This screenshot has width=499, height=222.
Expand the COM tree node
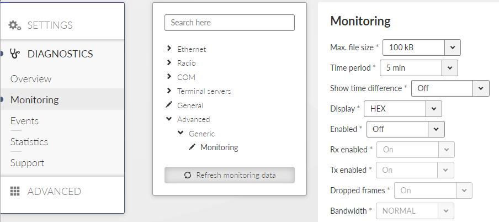click(x=169, y=76)
